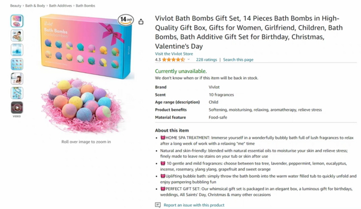361x209 pixels.
Task: Select the blue bath bomb thumbnail
Action: pyautogui.click(x=17, y=50)
